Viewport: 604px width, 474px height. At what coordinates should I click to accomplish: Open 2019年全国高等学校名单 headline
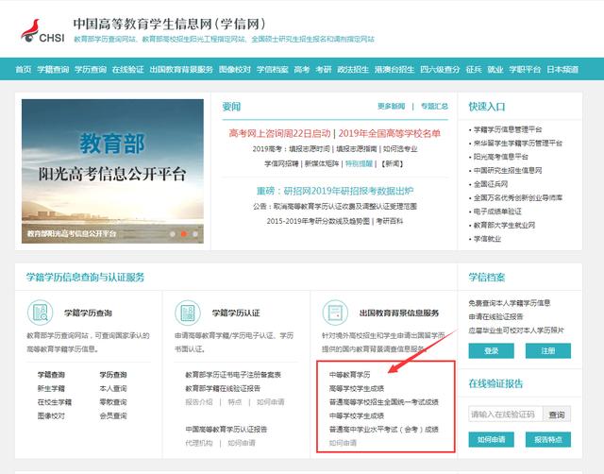tap(390, 133)
